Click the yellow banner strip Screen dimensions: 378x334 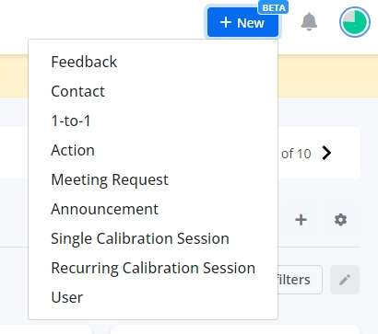[x=328, y=76]
